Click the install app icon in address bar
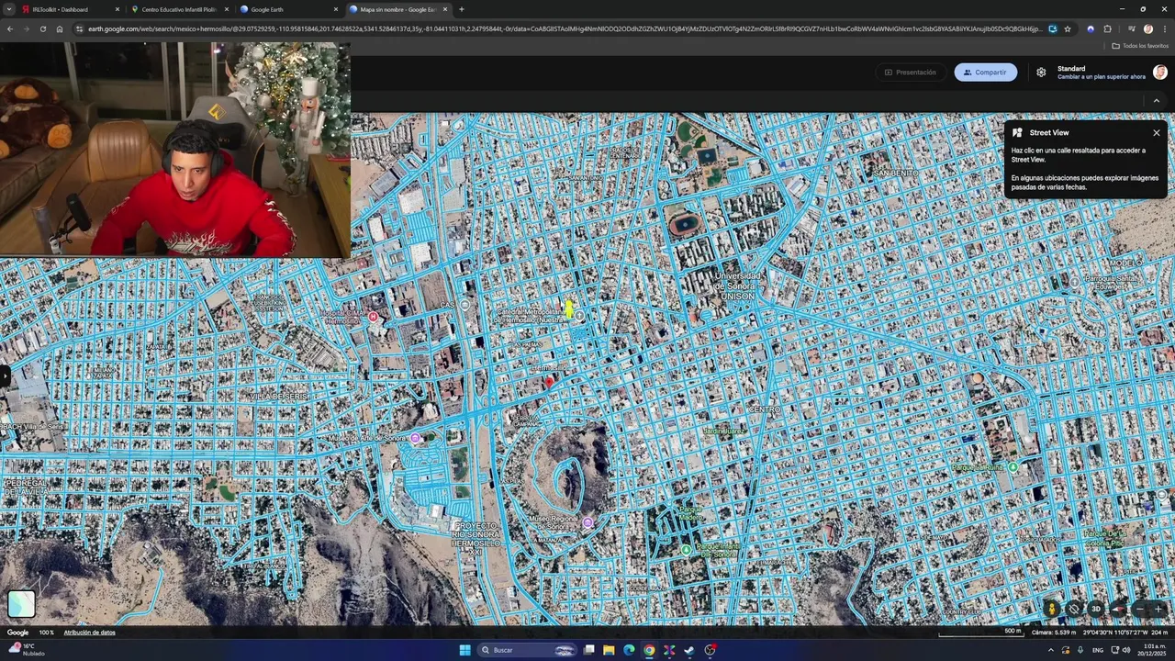1175x661 pixels. click(1052, 28)
